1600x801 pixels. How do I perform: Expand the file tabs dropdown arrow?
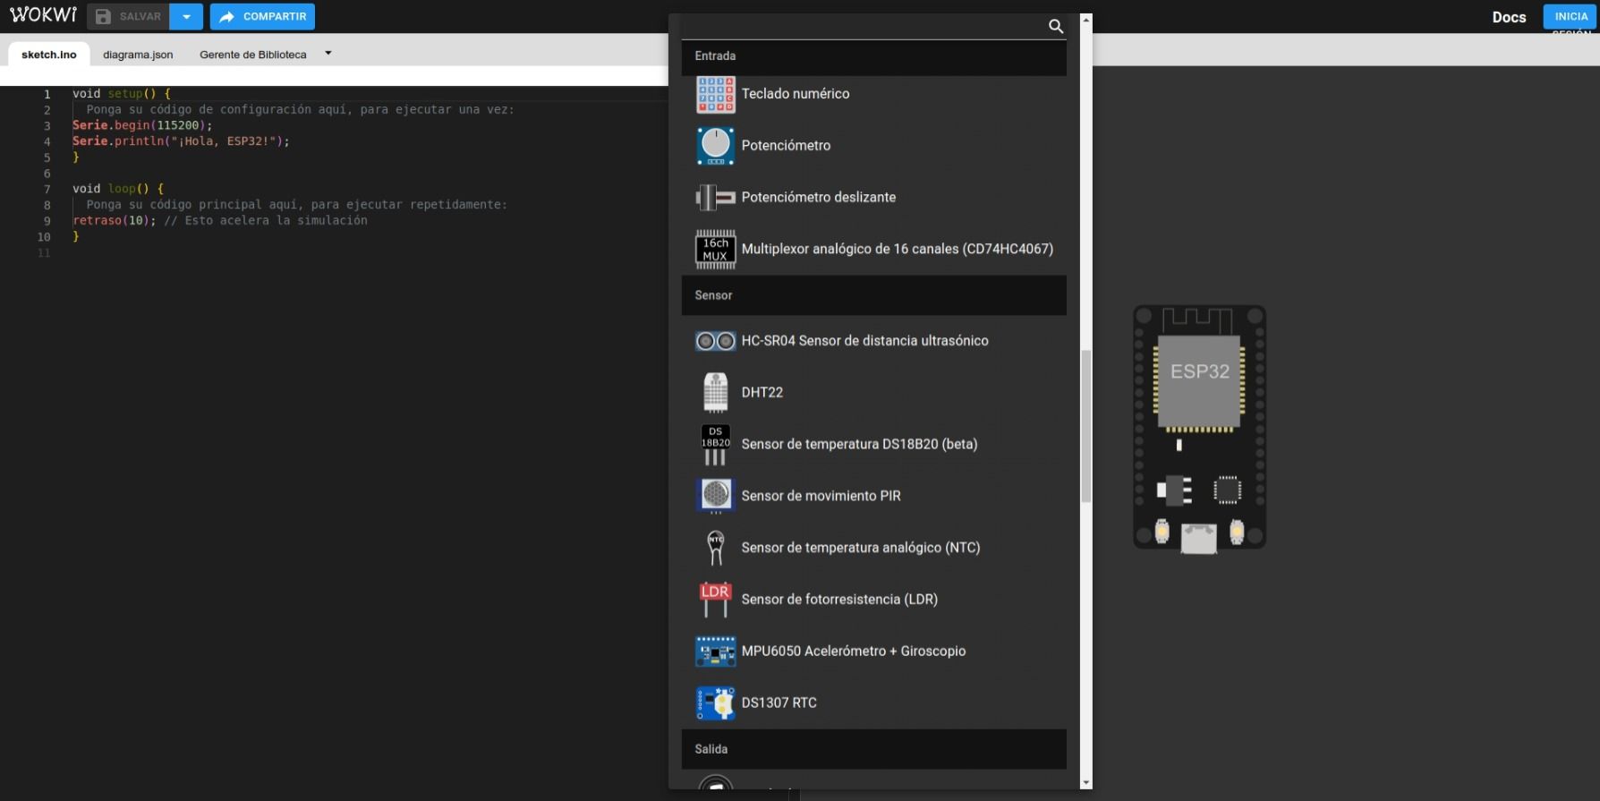pyautogui.click(x=328, y=54)
